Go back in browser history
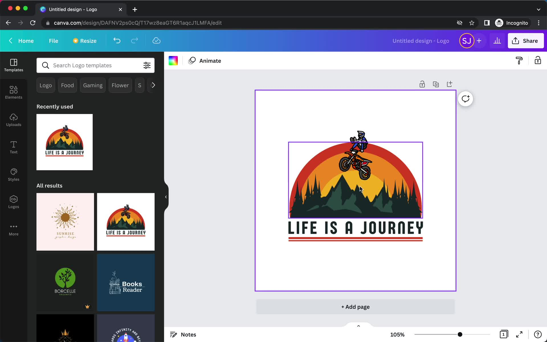Image resolution: width=547 pixels, height=342 pixels. 8,23
